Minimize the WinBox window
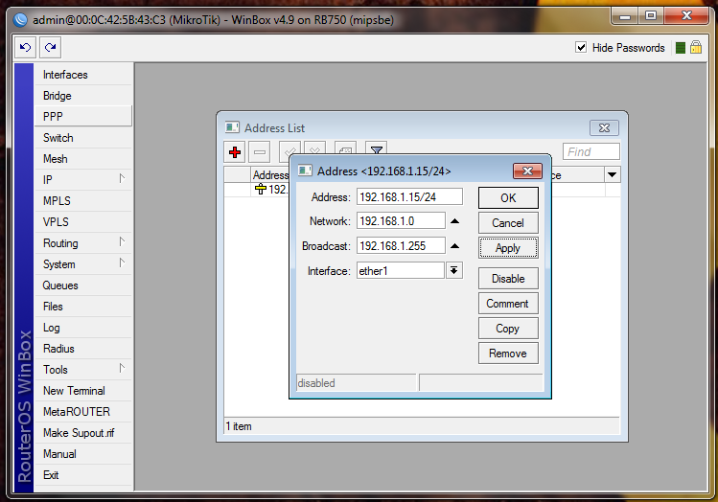Screen dimensions: 718x502 pos(625,16)
